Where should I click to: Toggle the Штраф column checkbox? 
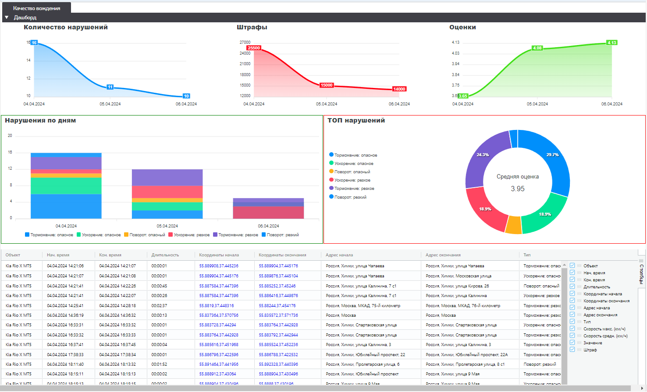[x=572, y=350]
